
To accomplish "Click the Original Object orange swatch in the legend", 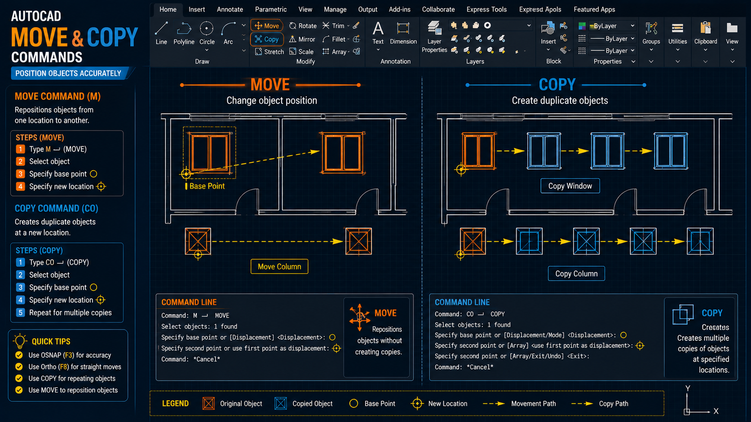I will (x=208, y=404).
